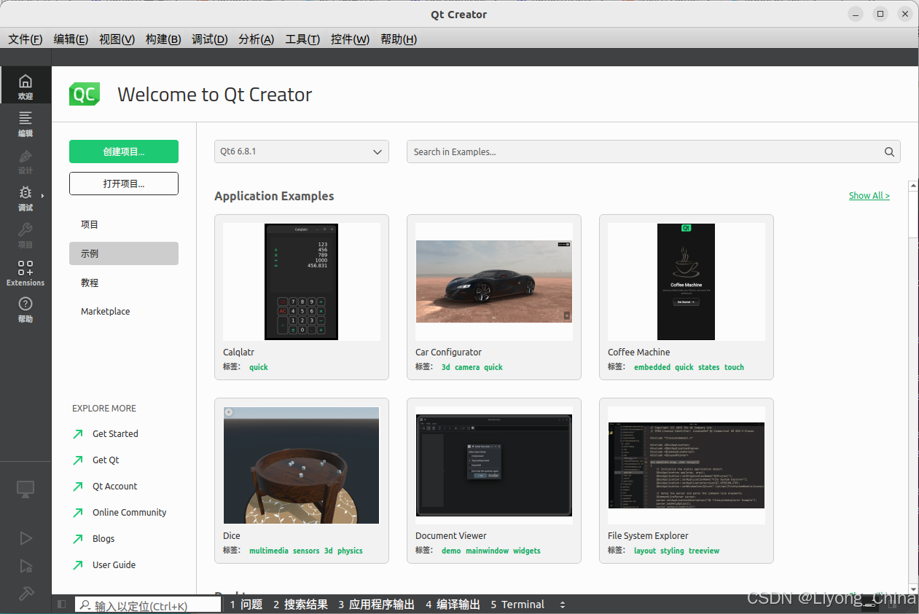This screenshot has height=614, width=919.
Task: Click the search magnifier icon in Examples field
Action: pyautogui.click(x=889, y=152)
